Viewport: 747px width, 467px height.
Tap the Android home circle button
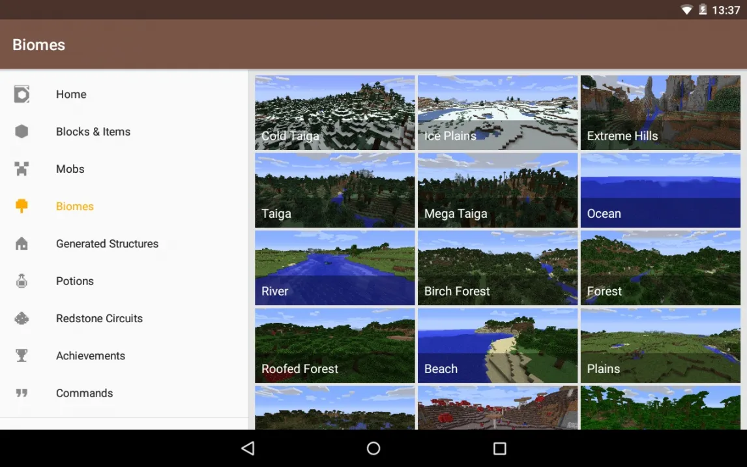click(373, 448)
